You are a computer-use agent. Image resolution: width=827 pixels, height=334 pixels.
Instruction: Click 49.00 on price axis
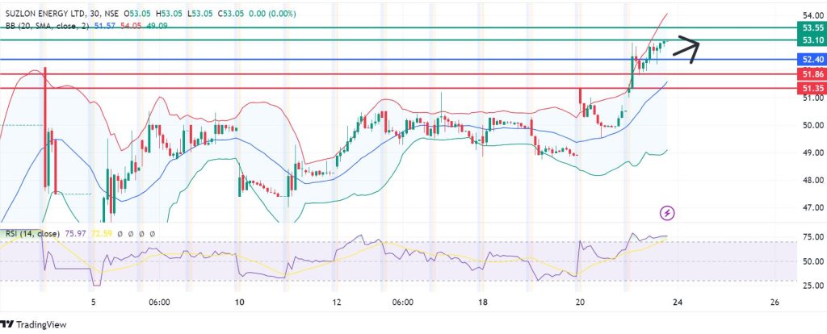pyautogui.click(x=812, y=152)
